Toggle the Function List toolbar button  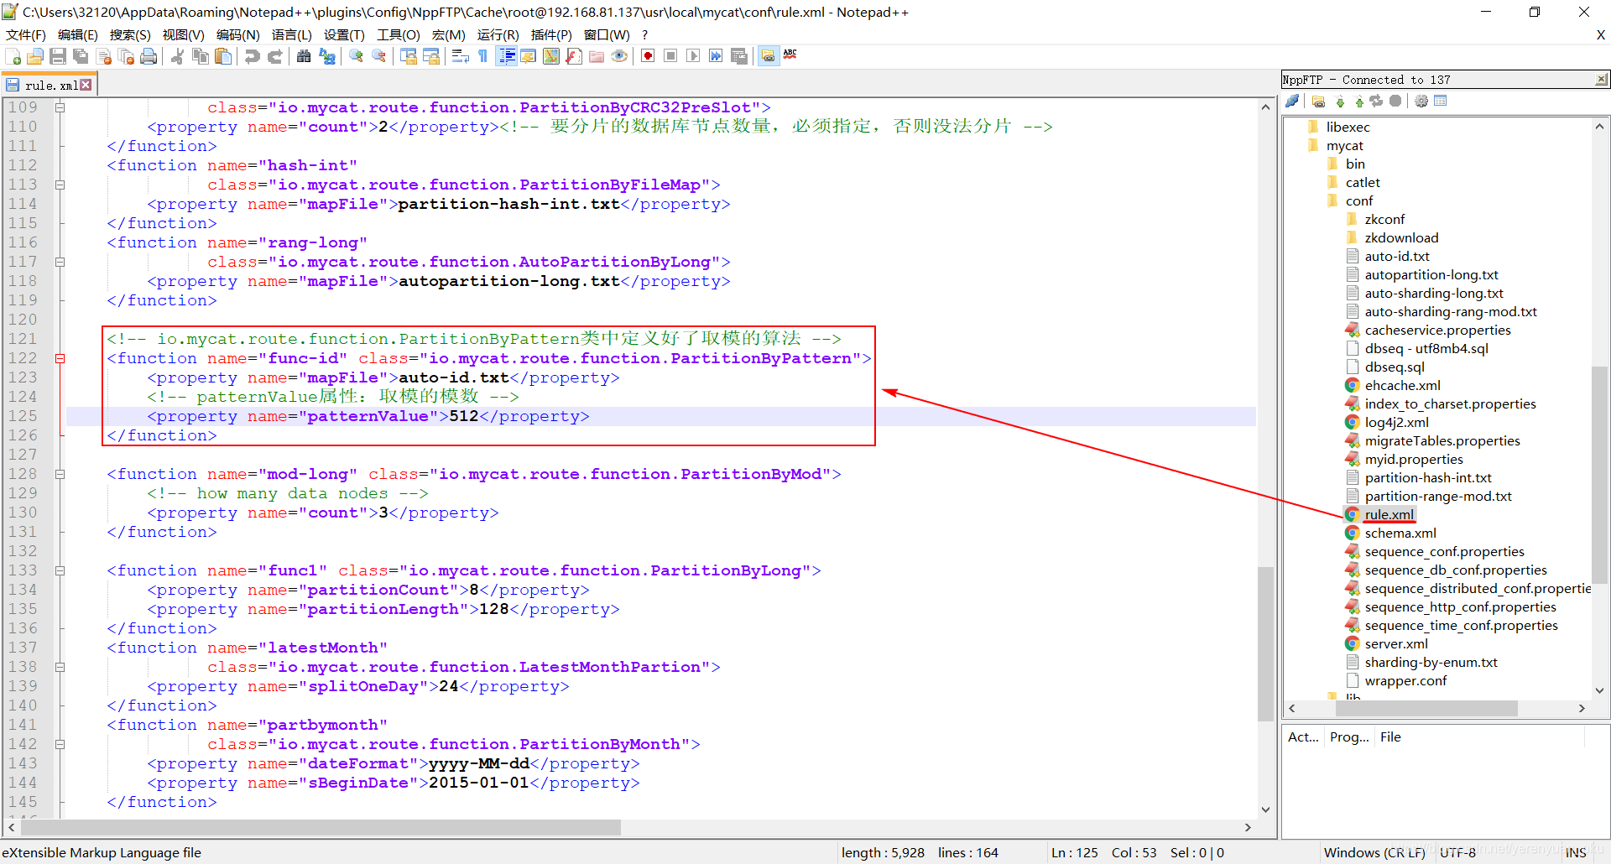pos(574,56)
